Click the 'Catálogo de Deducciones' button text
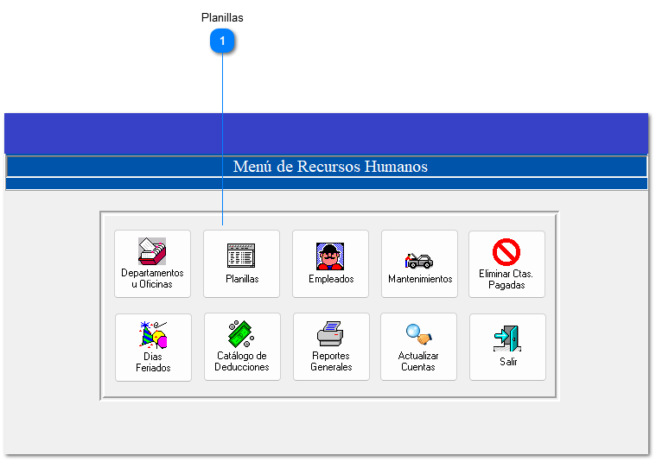 [242, 362]
